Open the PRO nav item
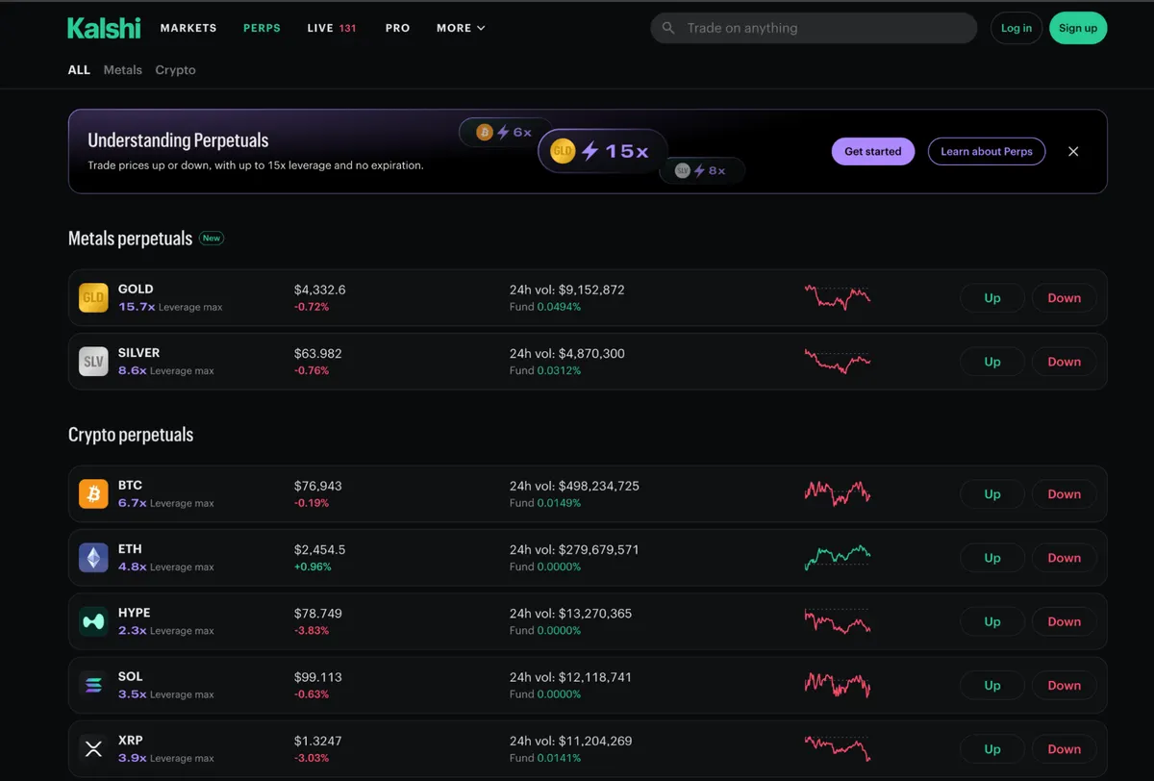This screenshot has width=1154, height=781. 397,28
